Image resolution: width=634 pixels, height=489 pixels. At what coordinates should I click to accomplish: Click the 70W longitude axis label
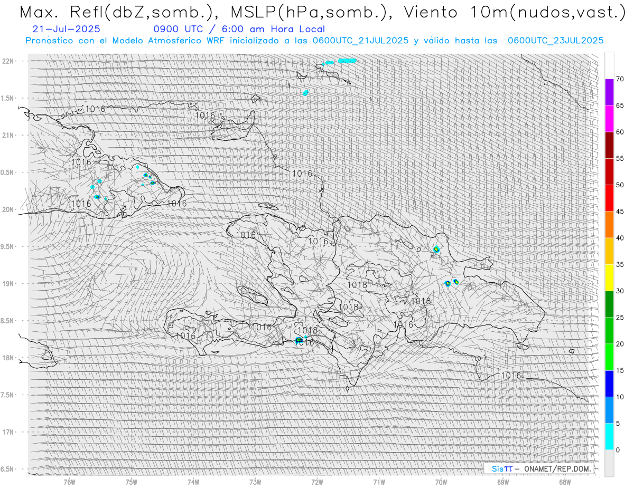tap(441, 482)
